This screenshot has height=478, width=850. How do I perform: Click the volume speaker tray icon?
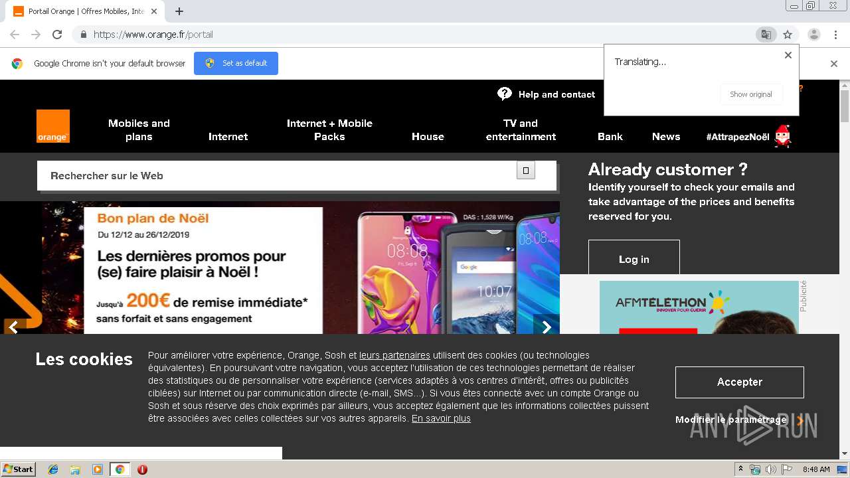770,469
